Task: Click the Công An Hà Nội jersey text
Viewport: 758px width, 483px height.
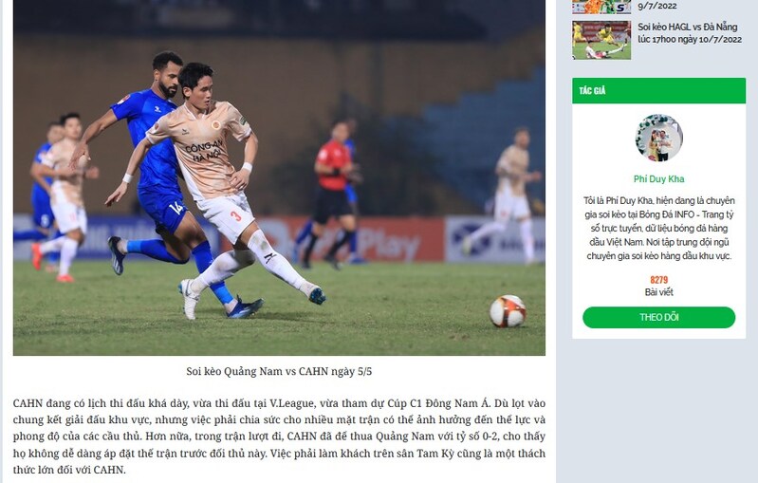Action: (x=204, y=150)
